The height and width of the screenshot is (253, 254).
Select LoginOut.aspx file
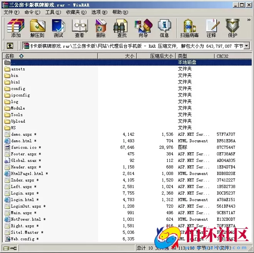tap(25, 206)
